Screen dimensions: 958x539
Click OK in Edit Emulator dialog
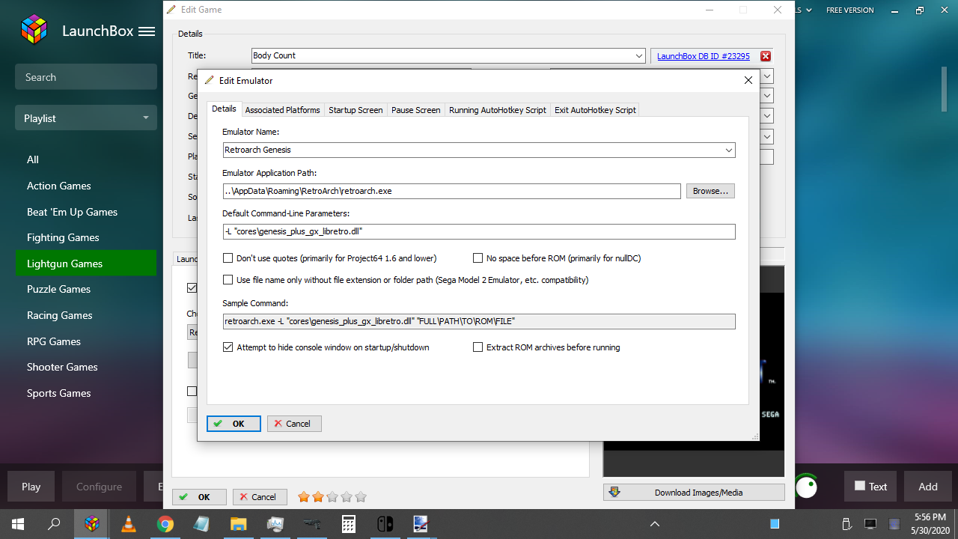coord(234,424)
